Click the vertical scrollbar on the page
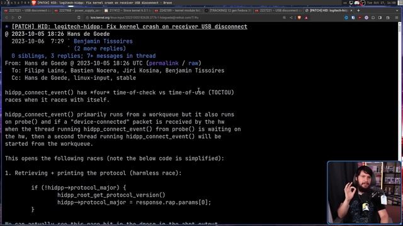This screenshot has width=403, height=226. [400, 123]
